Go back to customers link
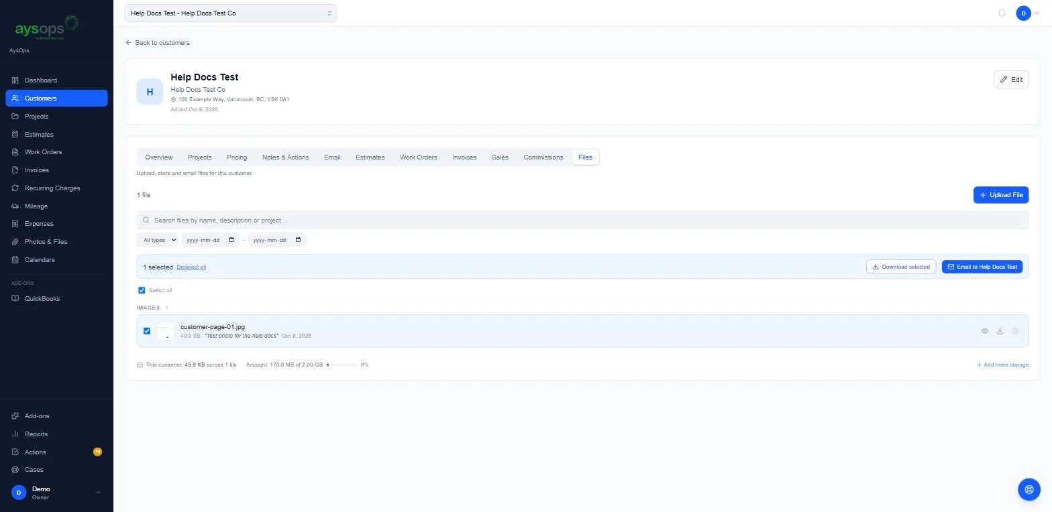The image size is (1052, 512). point(158,43)
